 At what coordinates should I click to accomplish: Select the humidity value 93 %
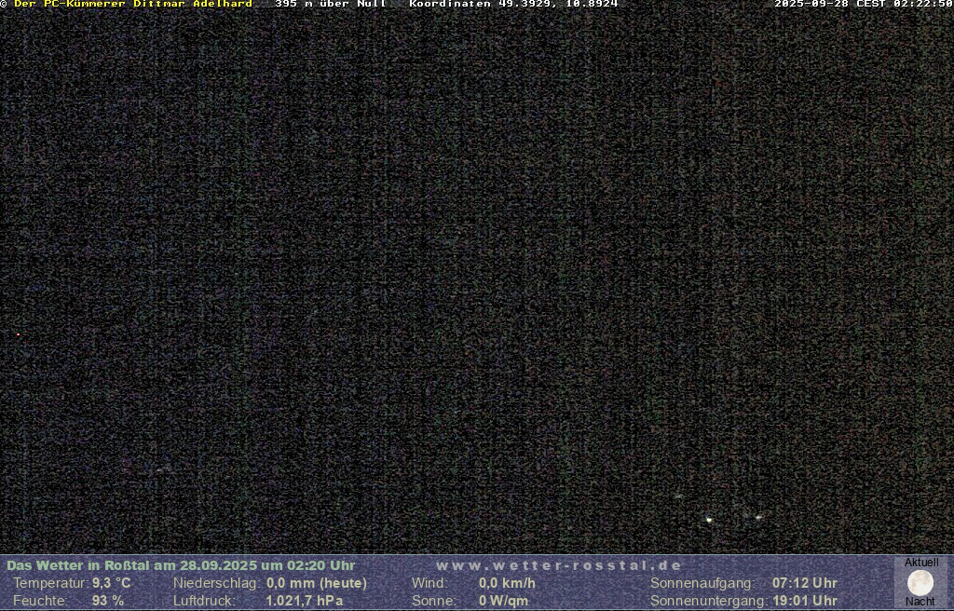tap(108, 601)
